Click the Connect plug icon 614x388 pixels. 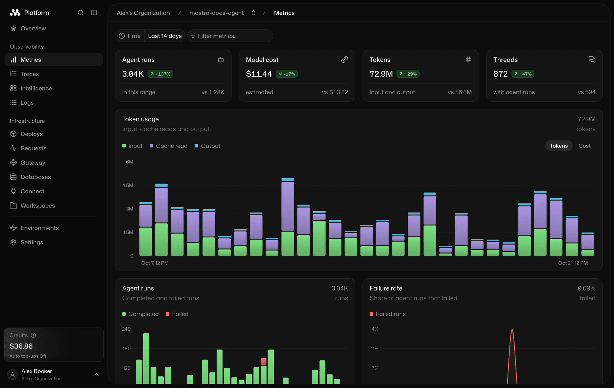click(13, 191)
